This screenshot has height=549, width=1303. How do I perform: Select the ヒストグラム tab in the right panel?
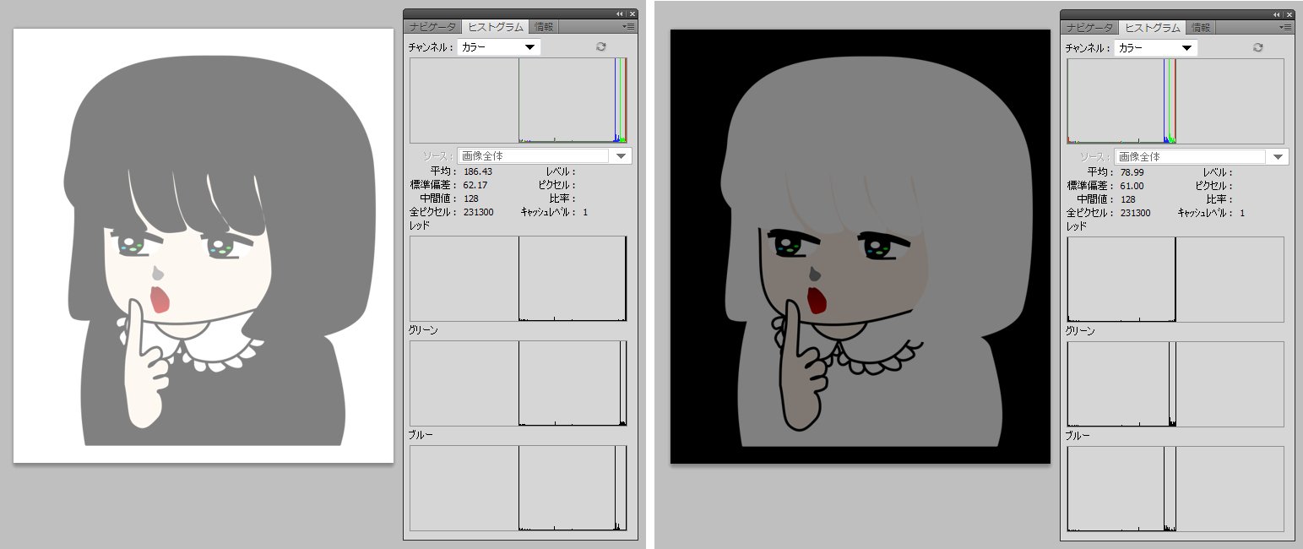coord(1154,27)
